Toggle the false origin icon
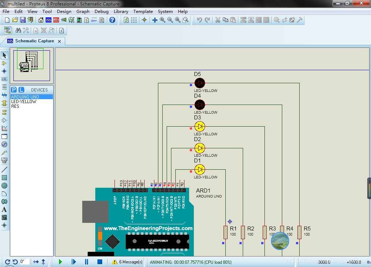This screenshot has width=371, height=267. coord(144,20)
